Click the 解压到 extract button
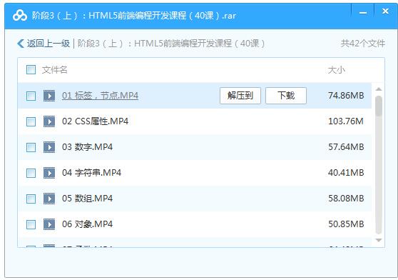The width and height of the screenshot is (398, 280). (x=240, y=96)
